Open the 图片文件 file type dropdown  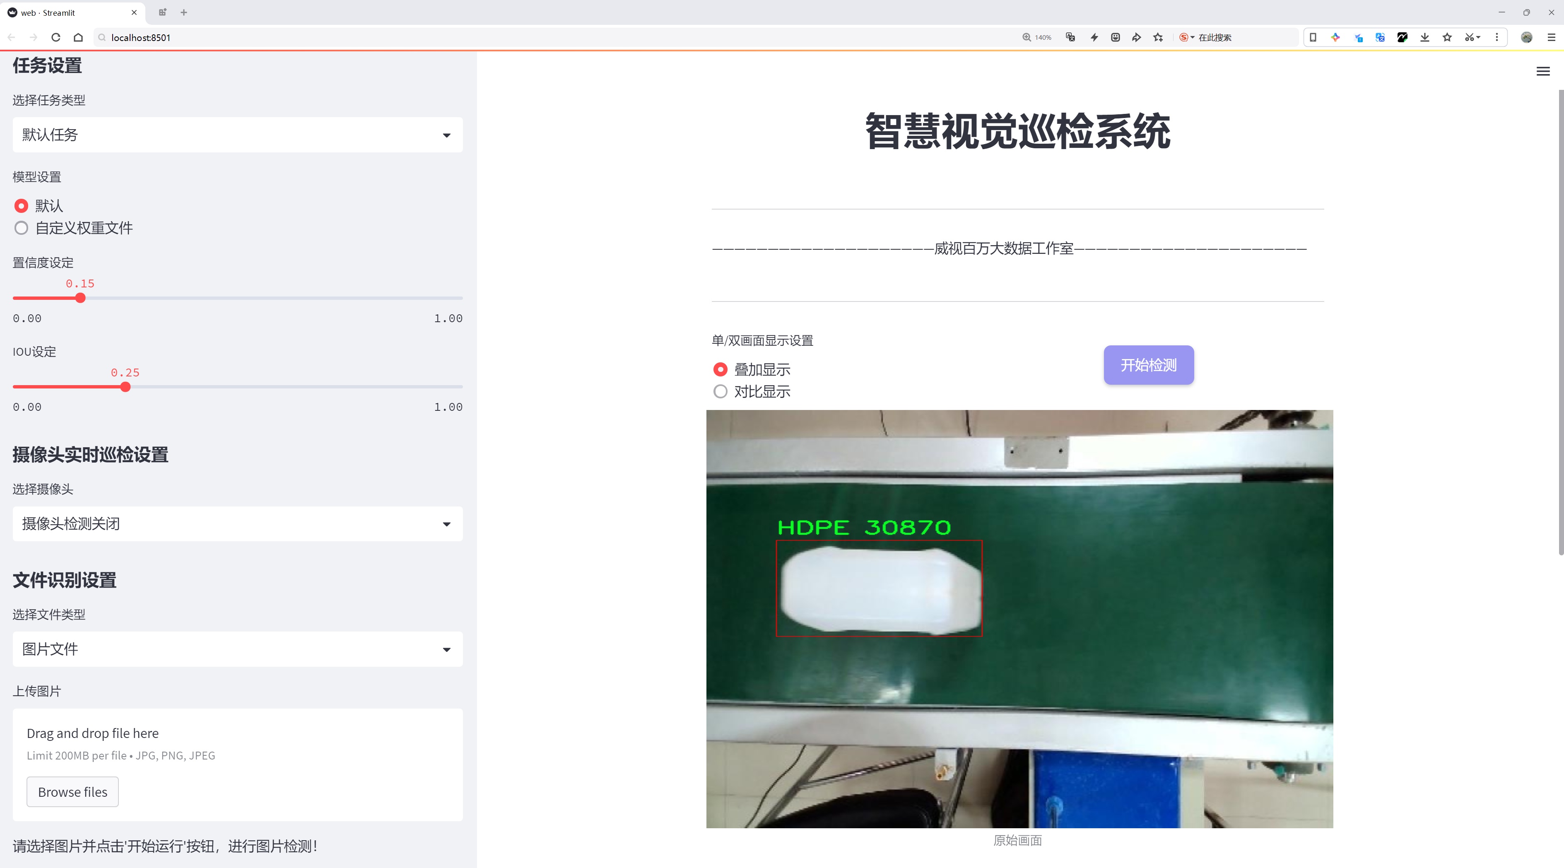pos(237,649)
